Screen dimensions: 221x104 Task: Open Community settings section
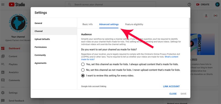click(54, 55)
